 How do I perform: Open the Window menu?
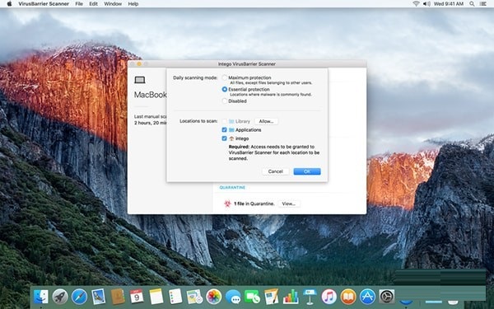[113, 4]
